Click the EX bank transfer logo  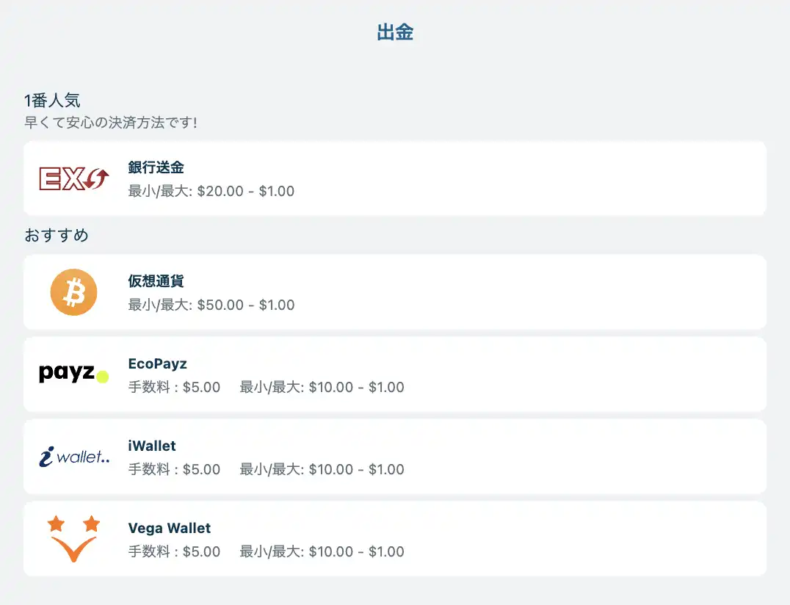pyautogui.click(x=73, y=178)
